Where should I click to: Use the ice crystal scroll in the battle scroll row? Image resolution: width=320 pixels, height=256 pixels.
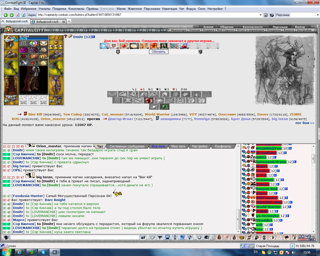pos(104,46)
